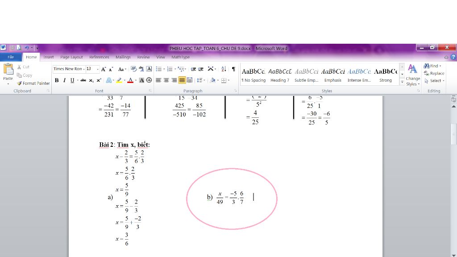This screenshot has width=457, height=257.
Task: Open the Select dropdown in Editing group
Action: point(434,81)
